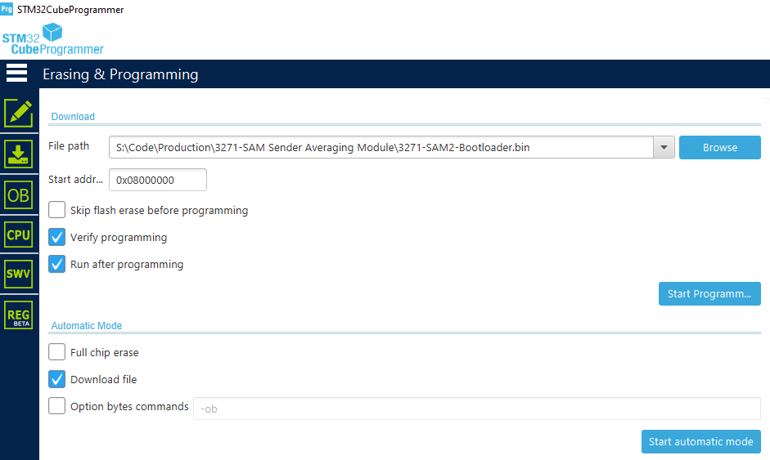Click Browse to choose a file
This screenshot has width=770, height=460.
720,147
